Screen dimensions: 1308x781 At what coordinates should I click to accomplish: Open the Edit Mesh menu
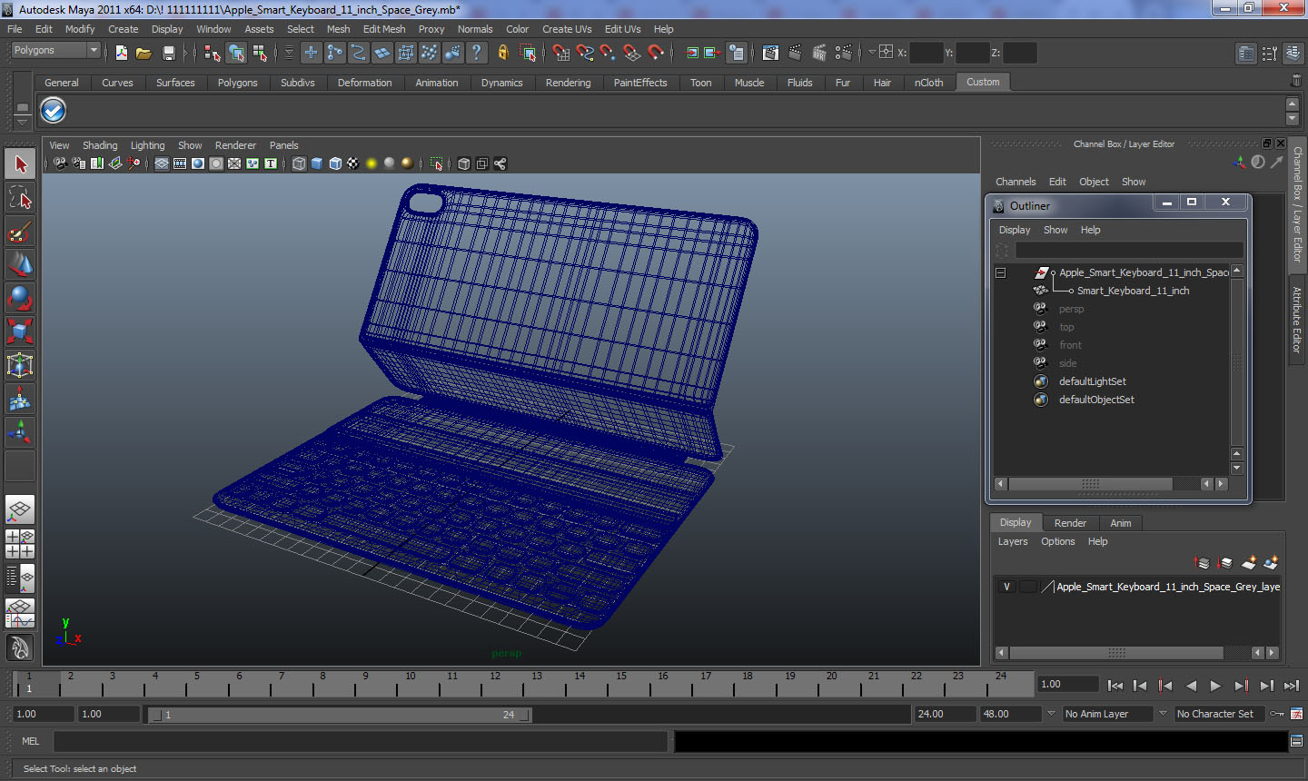(384, 29)
